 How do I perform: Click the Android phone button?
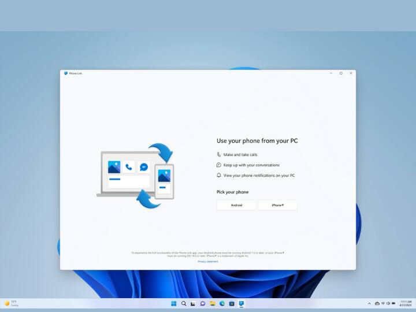236,205
